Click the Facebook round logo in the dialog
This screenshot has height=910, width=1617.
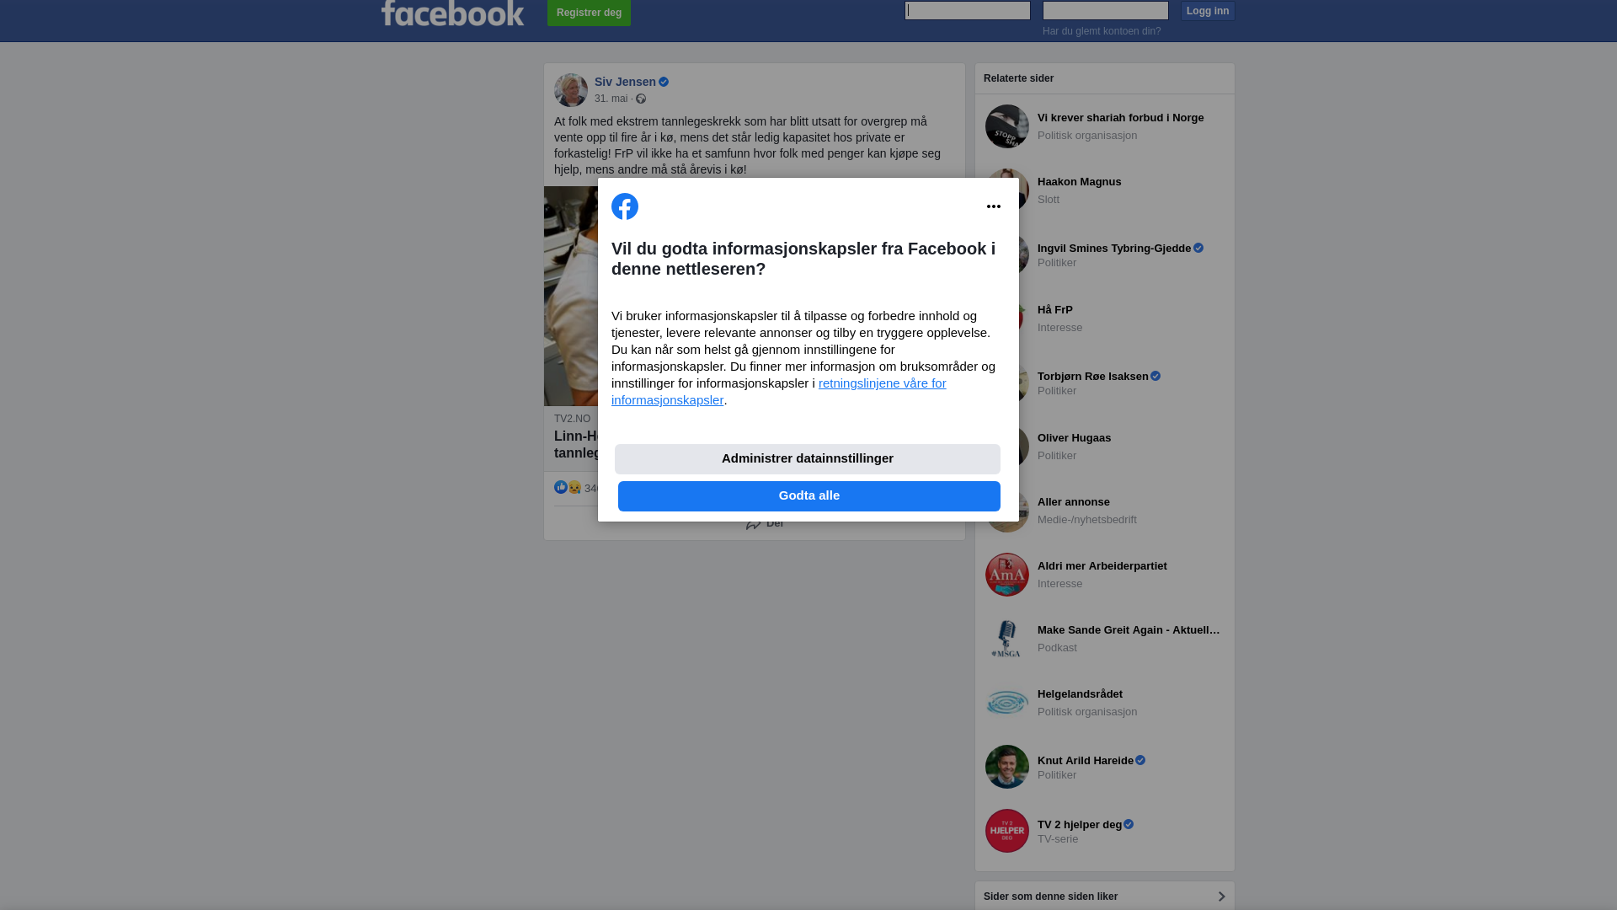tap(625, 206)
